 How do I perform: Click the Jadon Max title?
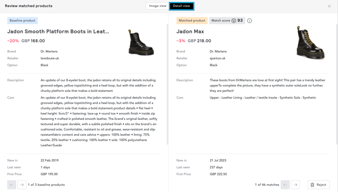(190, 31)
